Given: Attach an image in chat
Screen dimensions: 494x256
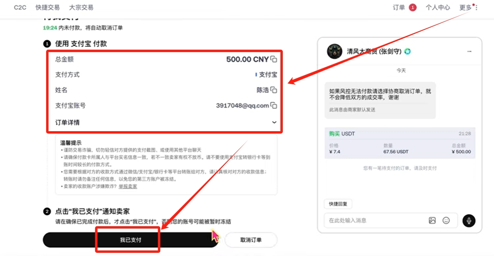Looking at the screenshot, I should pos(432,220).
